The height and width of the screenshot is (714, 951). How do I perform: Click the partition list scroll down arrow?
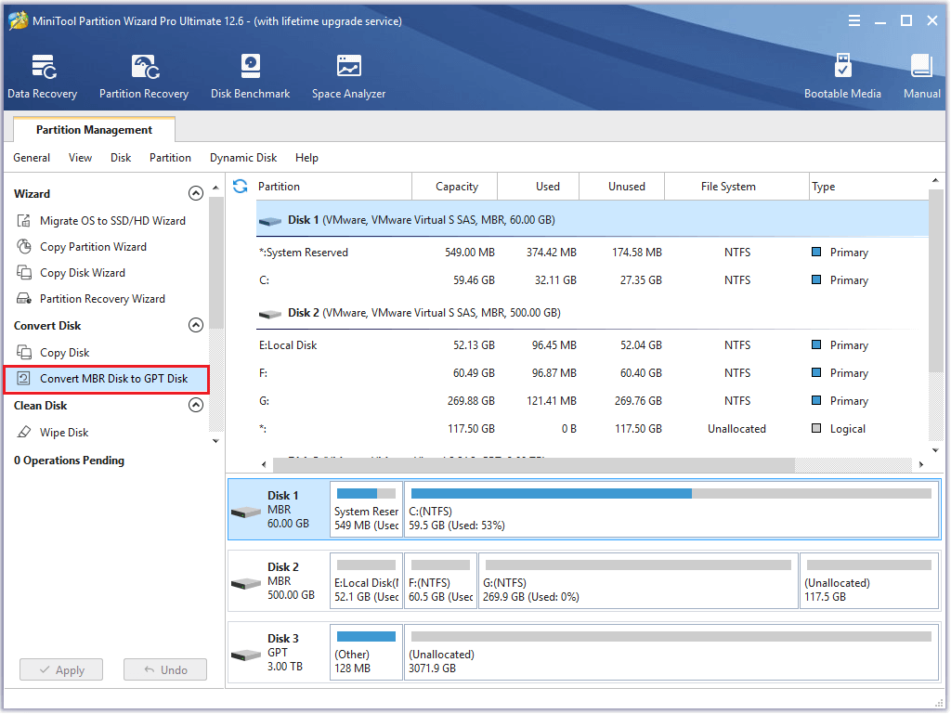tap(935, 450)
